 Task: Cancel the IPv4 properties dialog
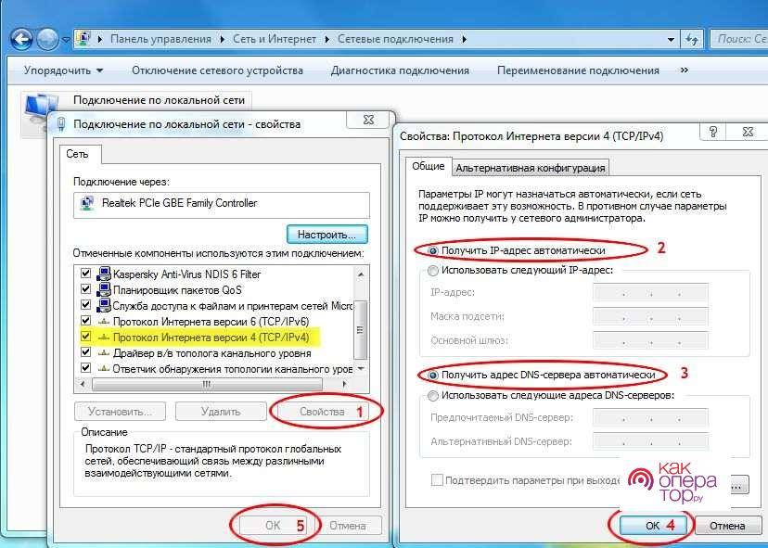pos(727,526)
